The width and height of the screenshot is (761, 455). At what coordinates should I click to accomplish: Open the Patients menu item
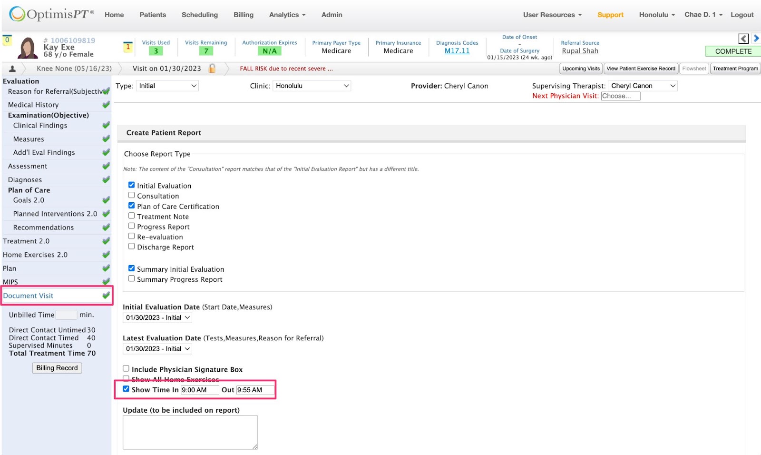[153, 15]
